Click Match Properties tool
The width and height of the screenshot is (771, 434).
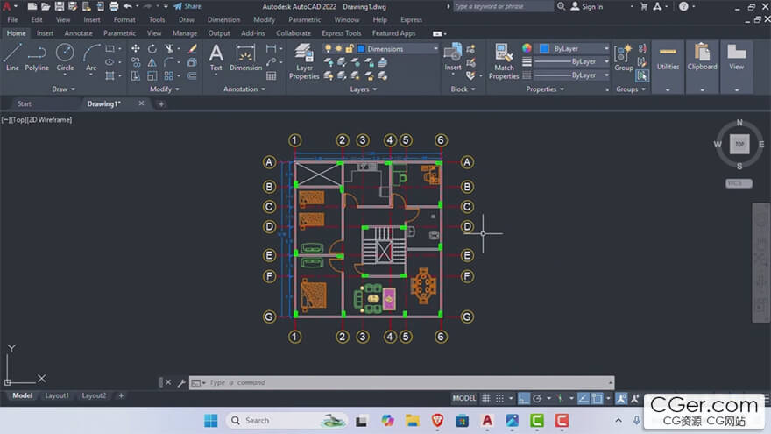tap(504, 61)
